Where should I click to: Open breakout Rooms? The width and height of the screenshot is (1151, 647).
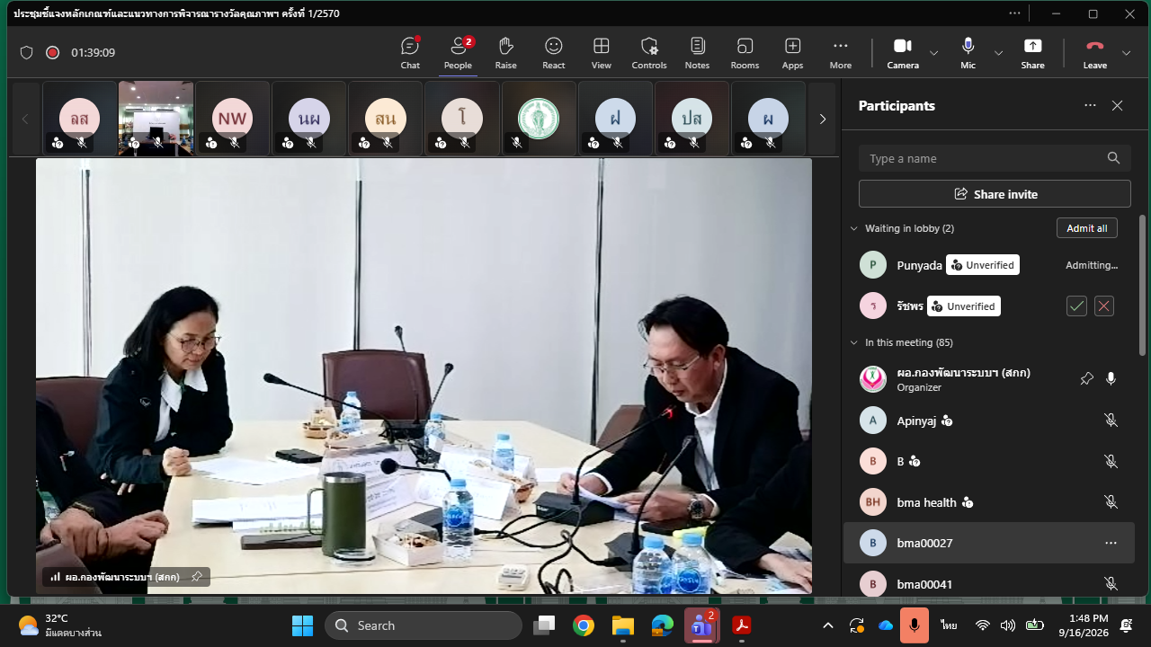(745, 53)
